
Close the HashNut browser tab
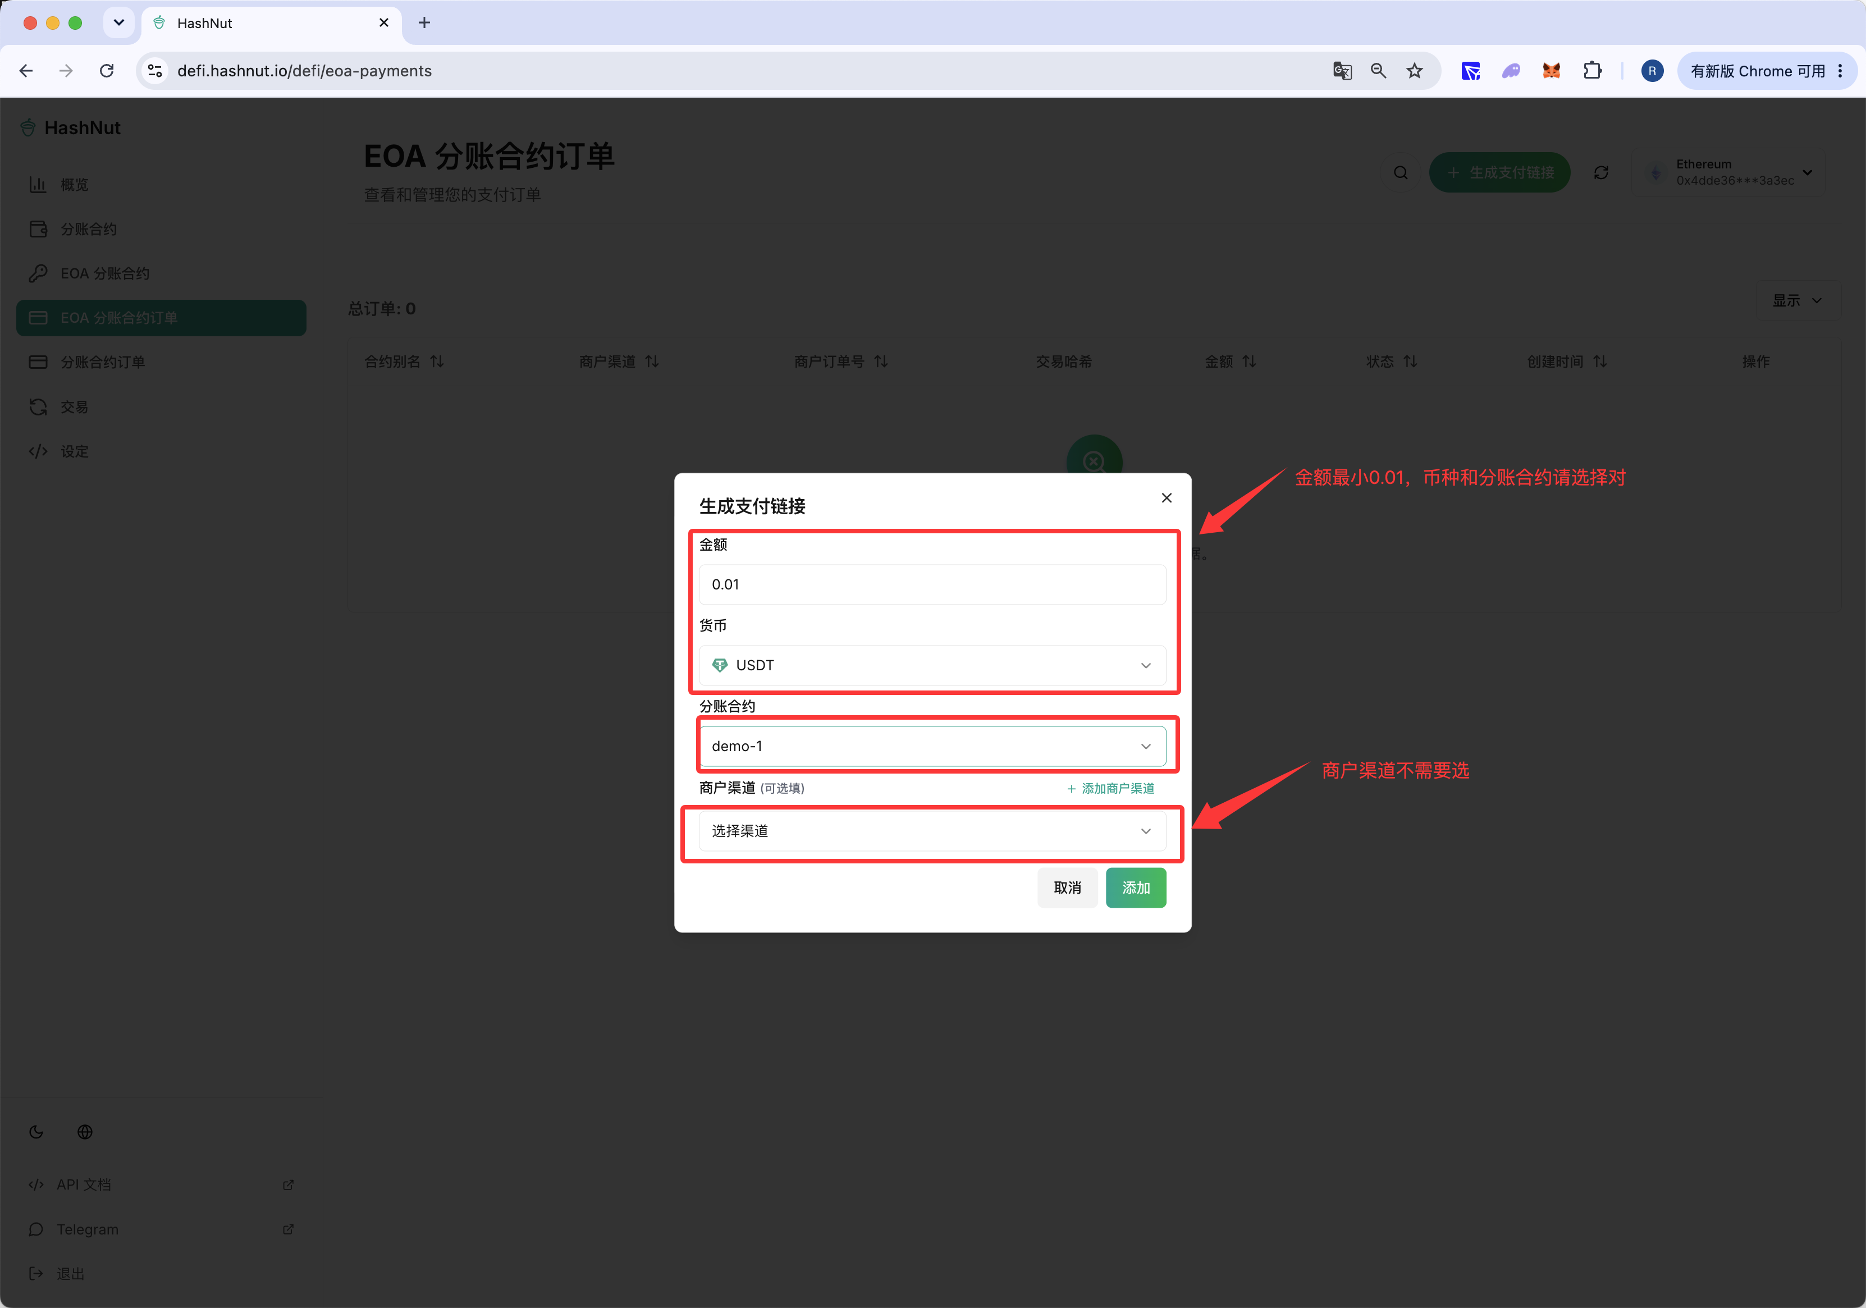point(383,23)
